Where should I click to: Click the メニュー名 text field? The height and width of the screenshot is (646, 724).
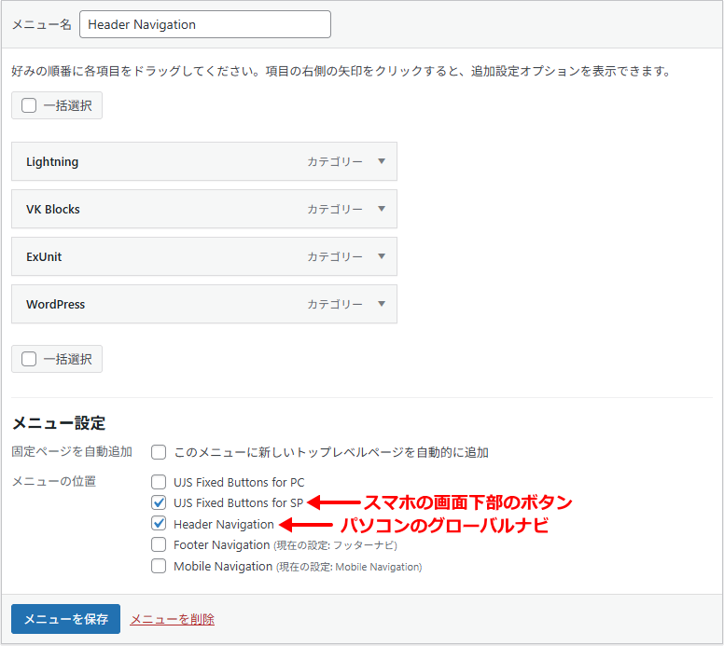tap(205, 24)
